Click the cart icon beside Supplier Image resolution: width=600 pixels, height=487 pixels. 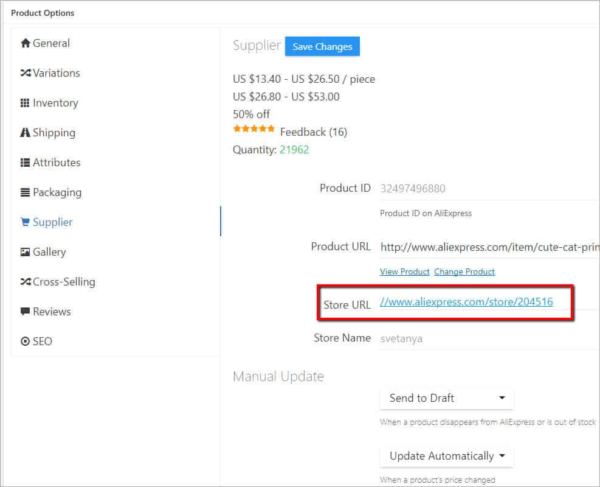[x=25, y=222]
